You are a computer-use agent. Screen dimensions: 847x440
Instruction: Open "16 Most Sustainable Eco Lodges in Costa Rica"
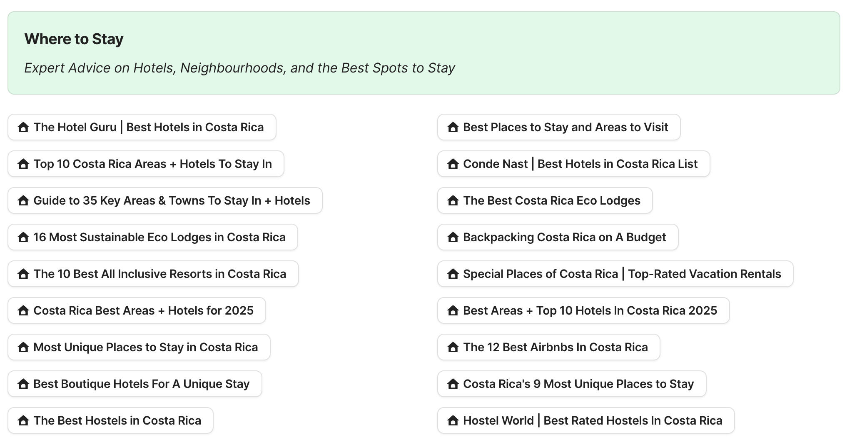[x=152, y=237]
